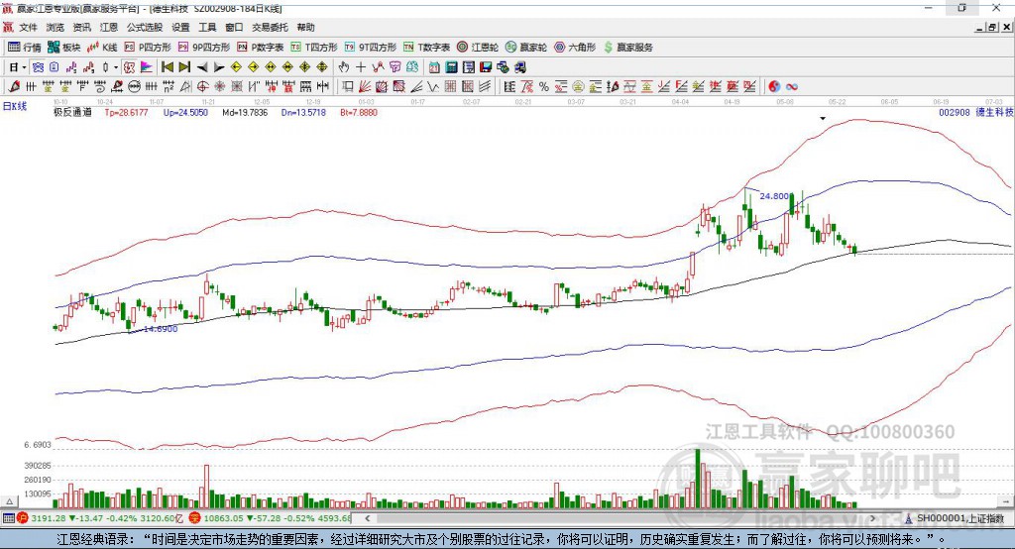The width and height of the screenshot is (1015, 549).
Task: Select the hand pan tool
Action: pyautogui.click(x=343, y=67)
